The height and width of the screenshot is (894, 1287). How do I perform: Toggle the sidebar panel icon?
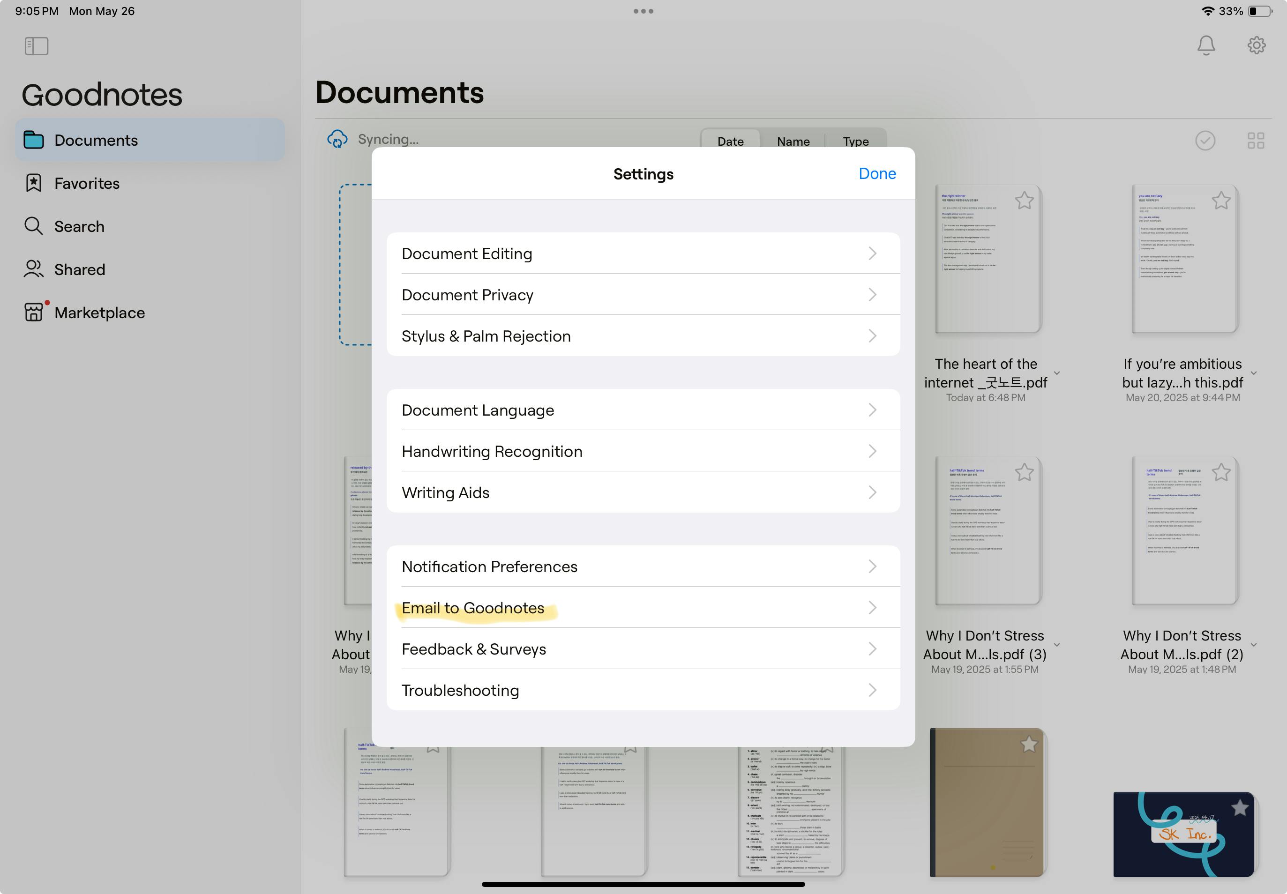pyautogui.click(x=37, y=46)
